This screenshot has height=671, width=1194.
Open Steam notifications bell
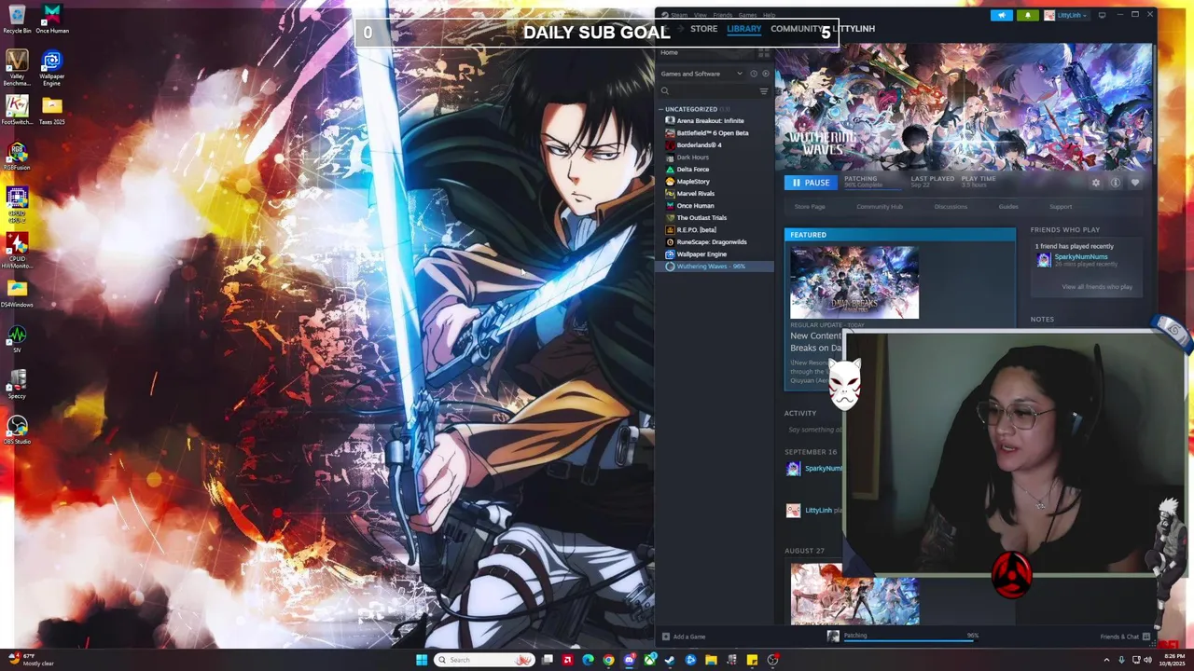point(1028,15)
